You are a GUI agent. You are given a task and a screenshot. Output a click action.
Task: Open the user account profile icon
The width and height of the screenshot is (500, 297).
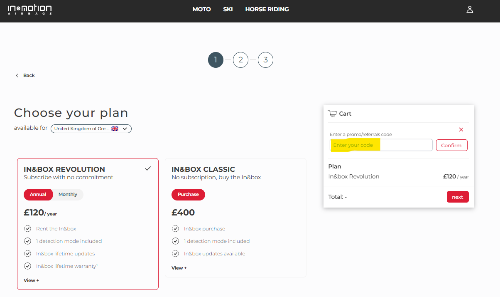[x=470, y=10]
